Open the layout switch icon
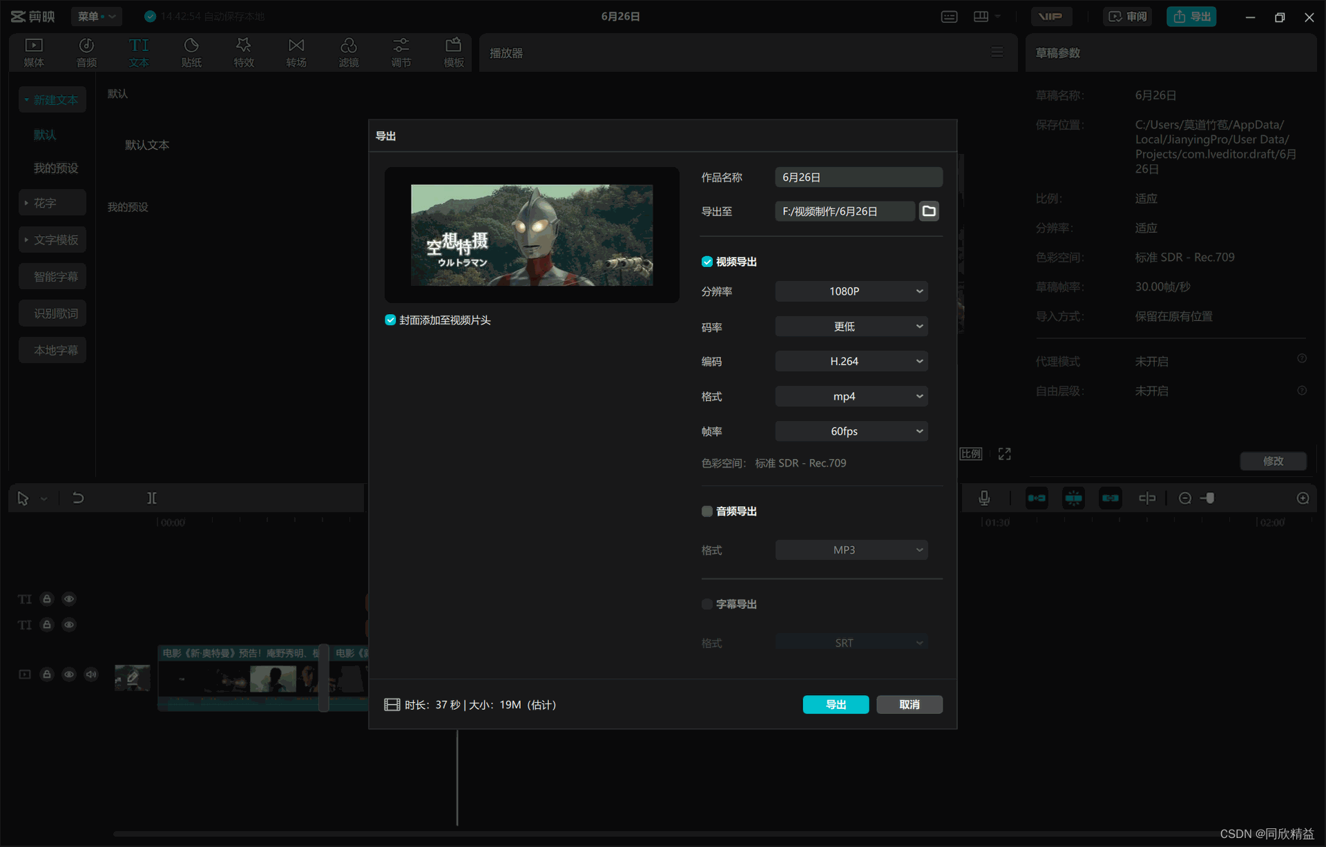Image resolution: width=1326 pixels, height=847 pixels. coord(981,17)
